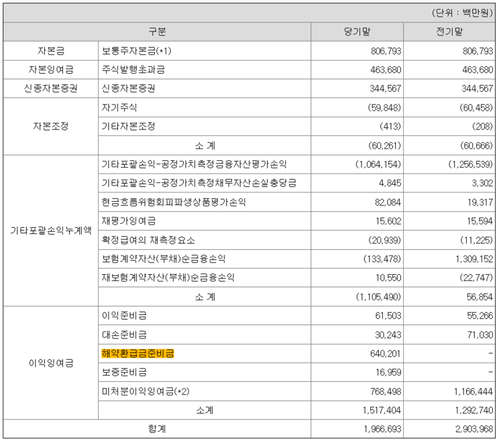
Task: Click the value (1,064,154)
Action: click(378, 164)
